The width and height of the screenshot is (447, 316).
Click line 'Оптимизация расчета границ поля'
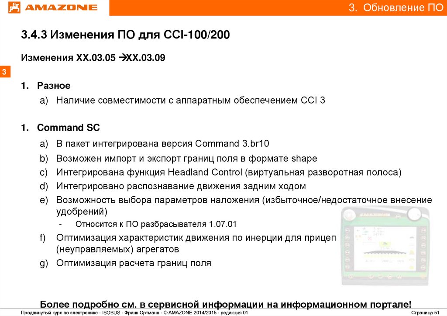(x=134, y=263)
